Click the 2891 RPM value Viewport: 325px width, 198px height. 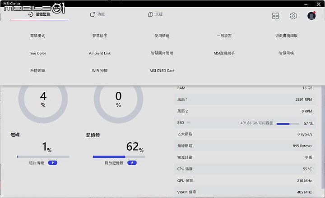tap(304, 99)
